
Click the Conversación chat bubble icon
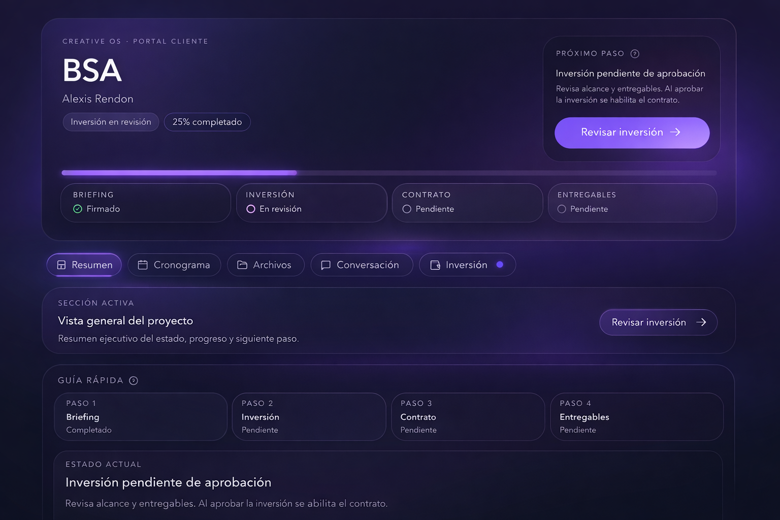click(326, 265)
